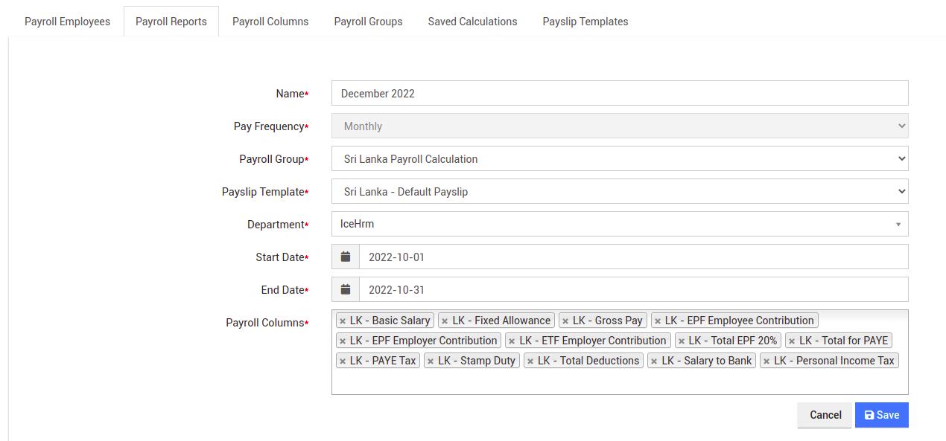Go to the Payroll Columns tab
This screenshot has height=441, width=946.
point(270,22)
